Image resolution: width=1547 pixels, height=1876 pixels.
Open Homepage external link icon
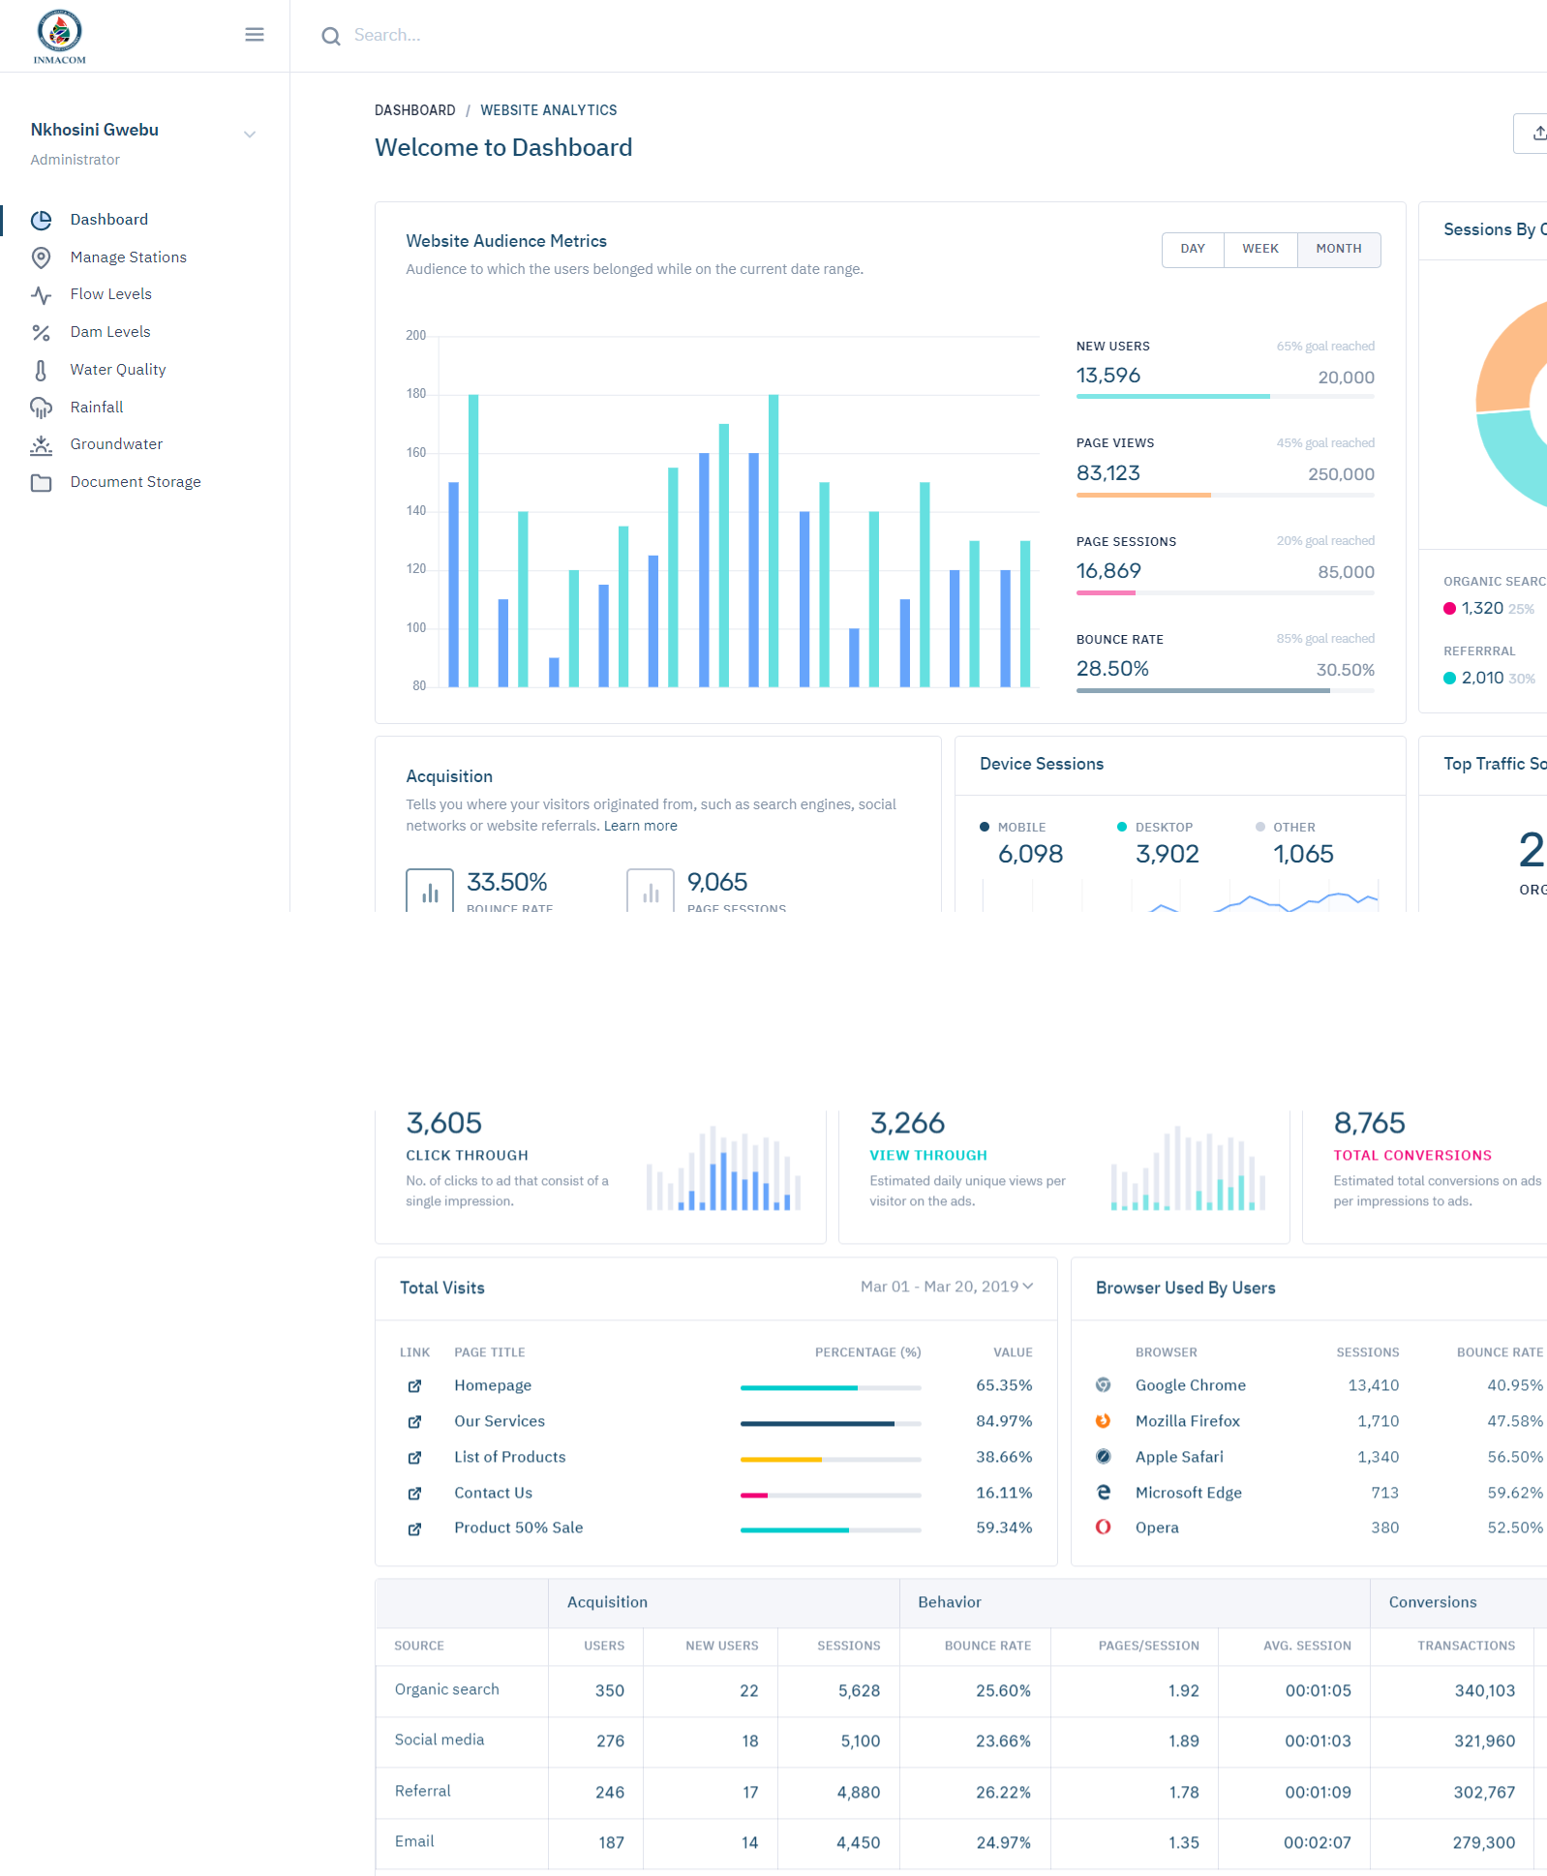coord(414,1386)
